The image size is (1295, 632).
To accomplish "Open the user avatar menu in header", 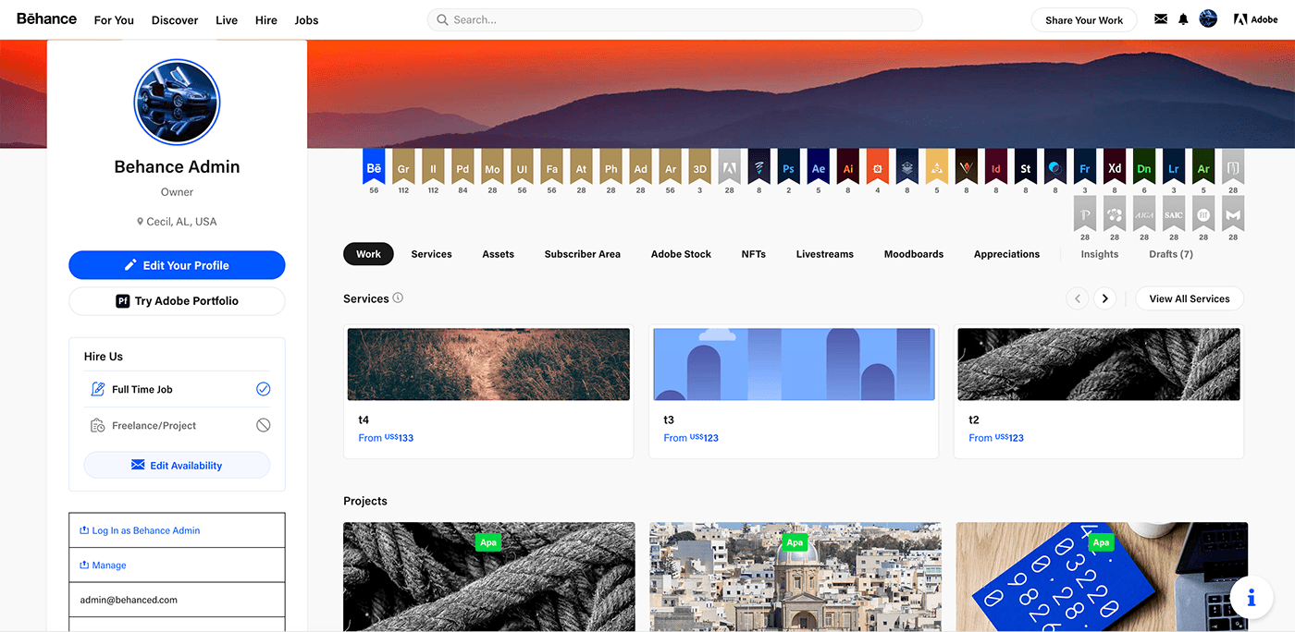I will (1208, 19).
